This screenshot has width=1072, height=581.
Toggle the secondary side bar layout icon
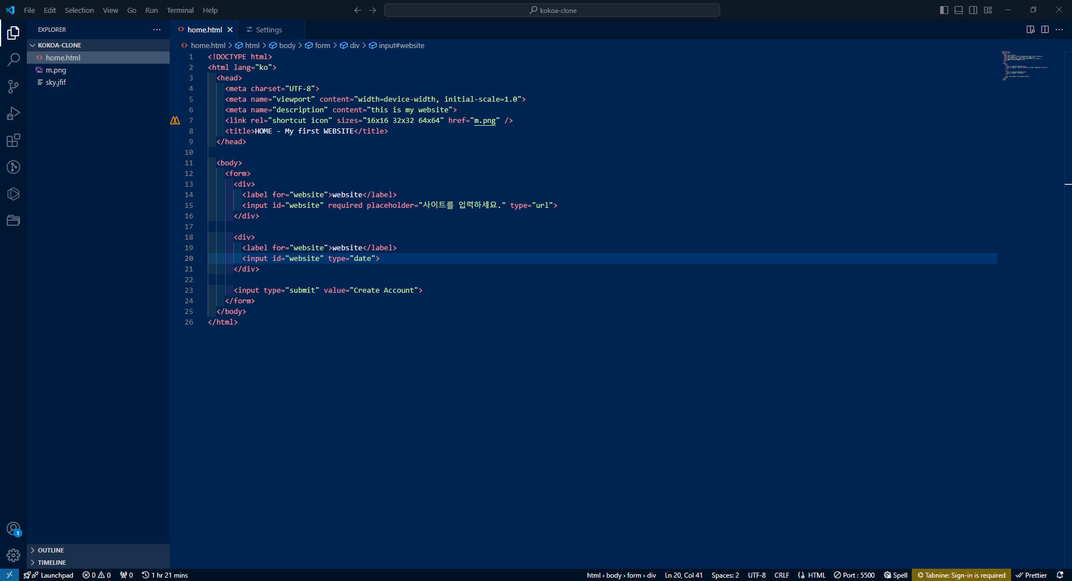coord(973,10)
